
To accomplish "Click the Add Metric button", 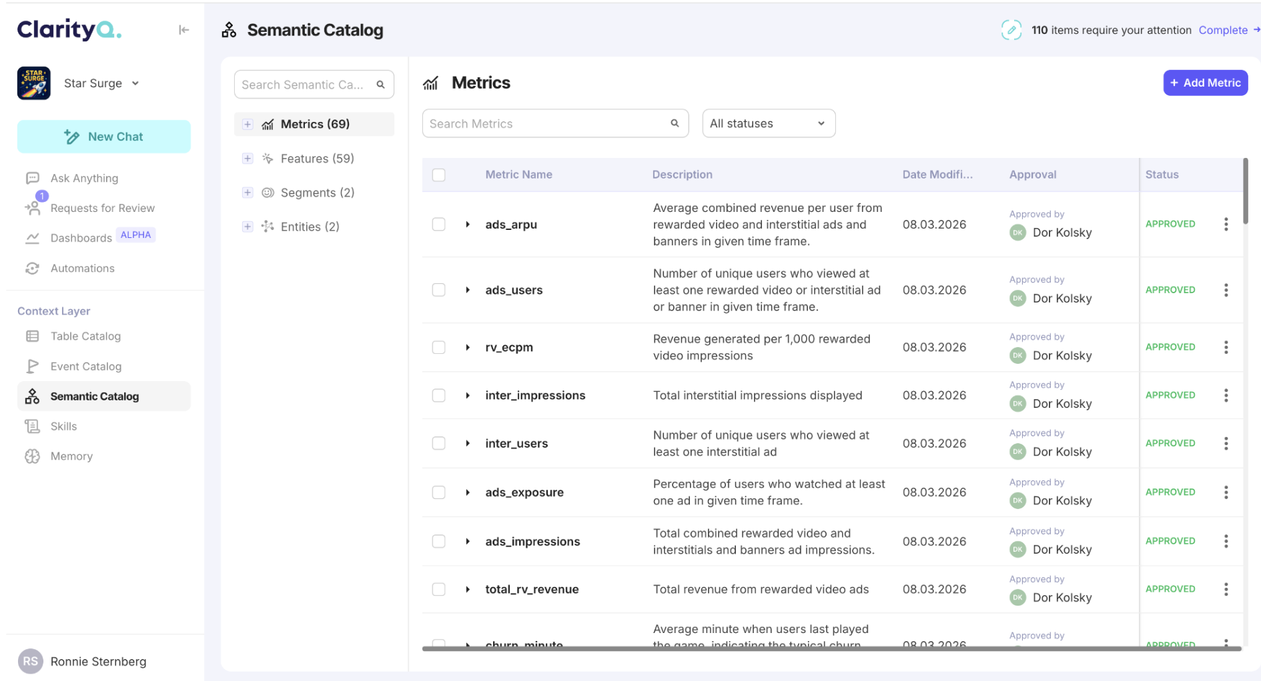I will 1205,83.
